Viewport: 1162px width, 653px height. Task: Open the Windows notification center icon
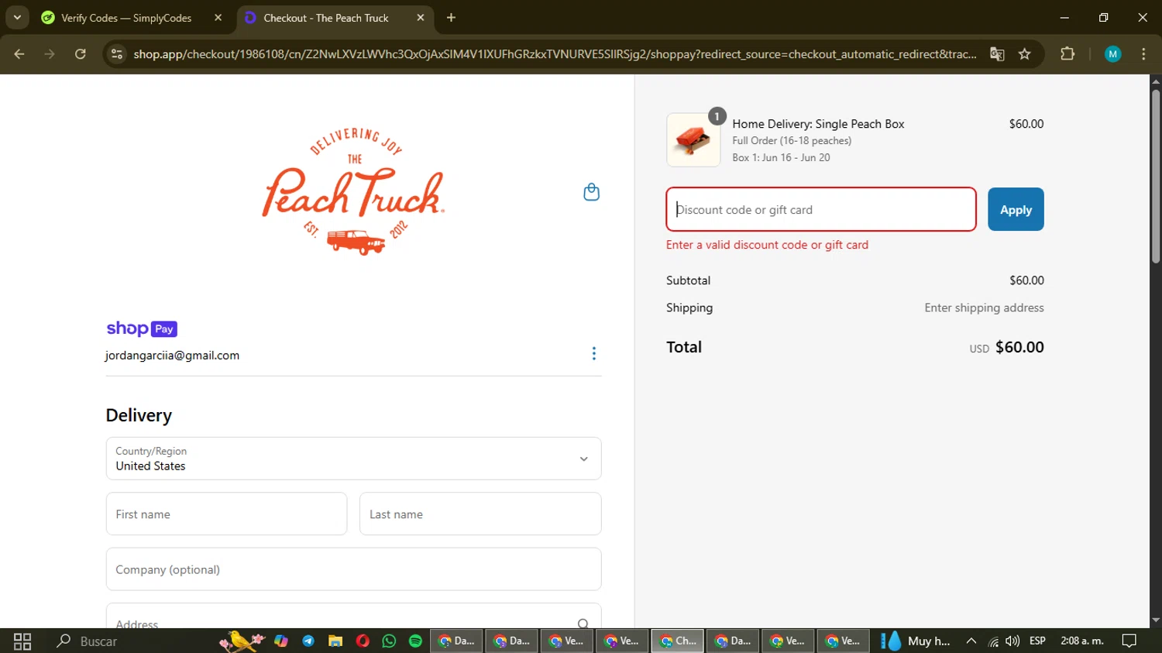(x=1129, y=641)
